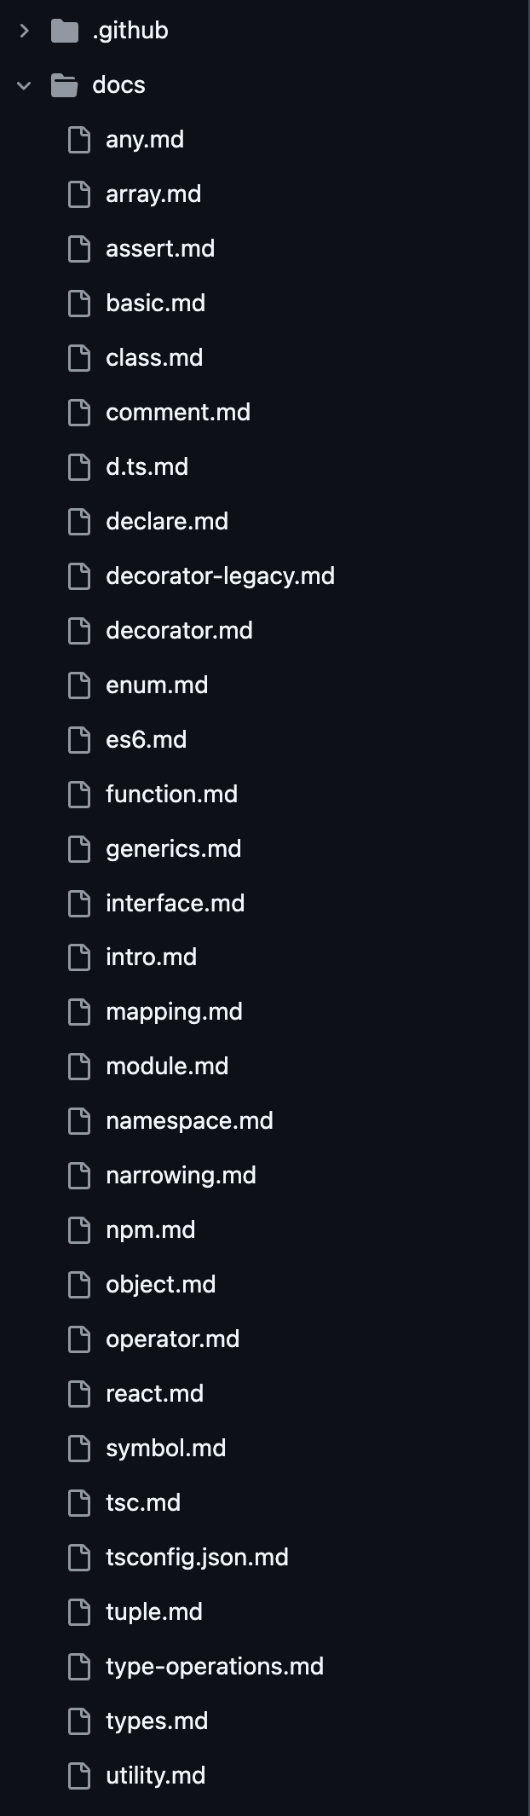Click the file icon beside react.md

point(79,1393)
